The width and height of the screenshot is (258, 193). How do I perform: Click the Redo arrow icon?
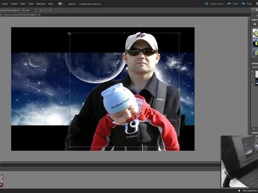[243, 4]
